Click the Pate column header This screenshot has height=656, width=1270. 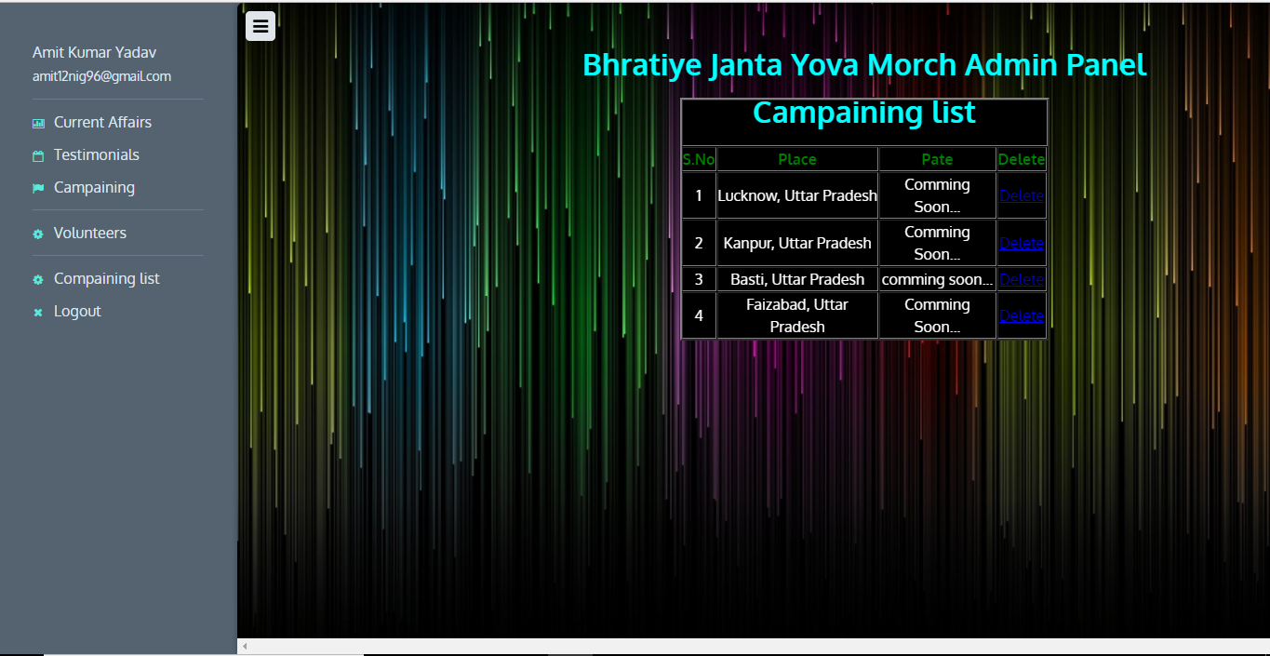[x=937, y=159]
